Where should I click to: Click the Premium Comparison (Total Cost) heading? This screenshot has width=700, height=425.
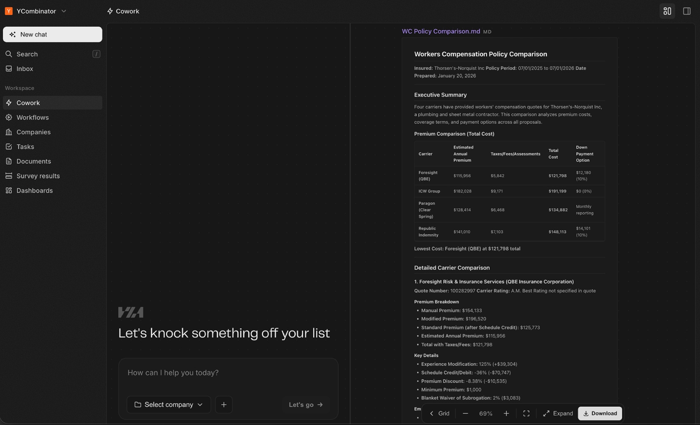pyautogui.click(x=454, y=134)
